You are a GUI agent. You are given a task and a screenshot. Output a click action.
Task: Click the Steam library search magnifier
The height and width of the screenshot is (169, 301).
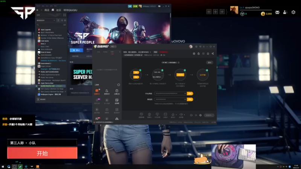tap(38, 25)
